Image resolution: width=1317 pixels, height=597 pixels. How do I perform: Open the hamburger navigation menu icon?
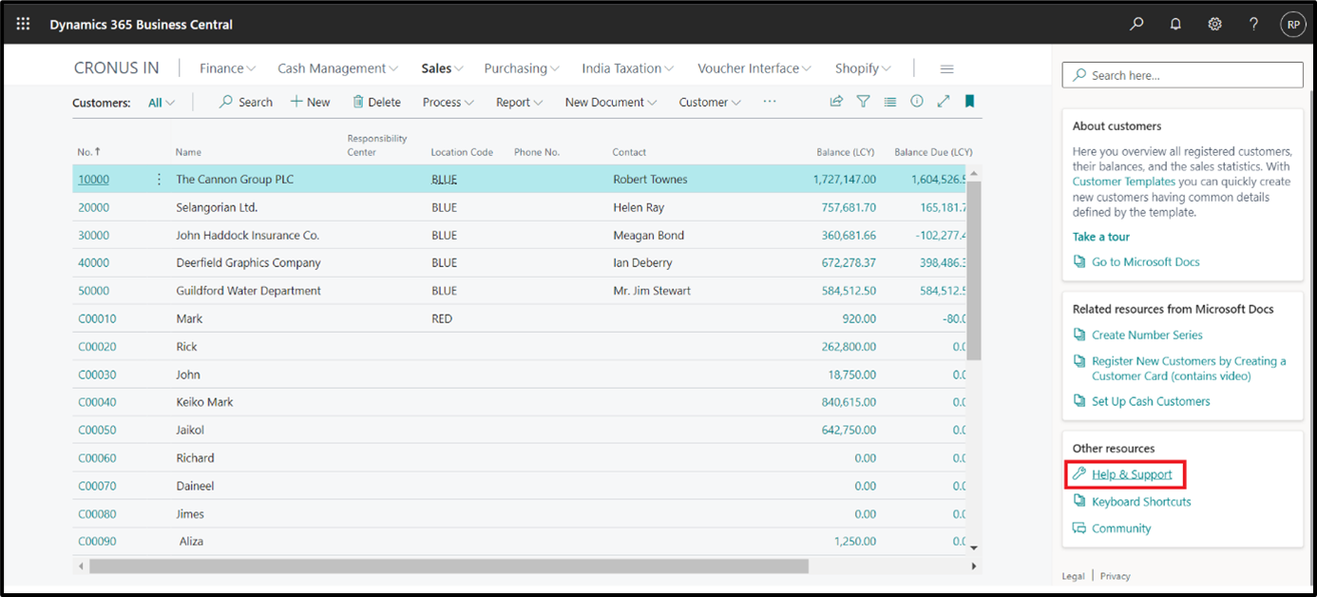coord(946,68)
